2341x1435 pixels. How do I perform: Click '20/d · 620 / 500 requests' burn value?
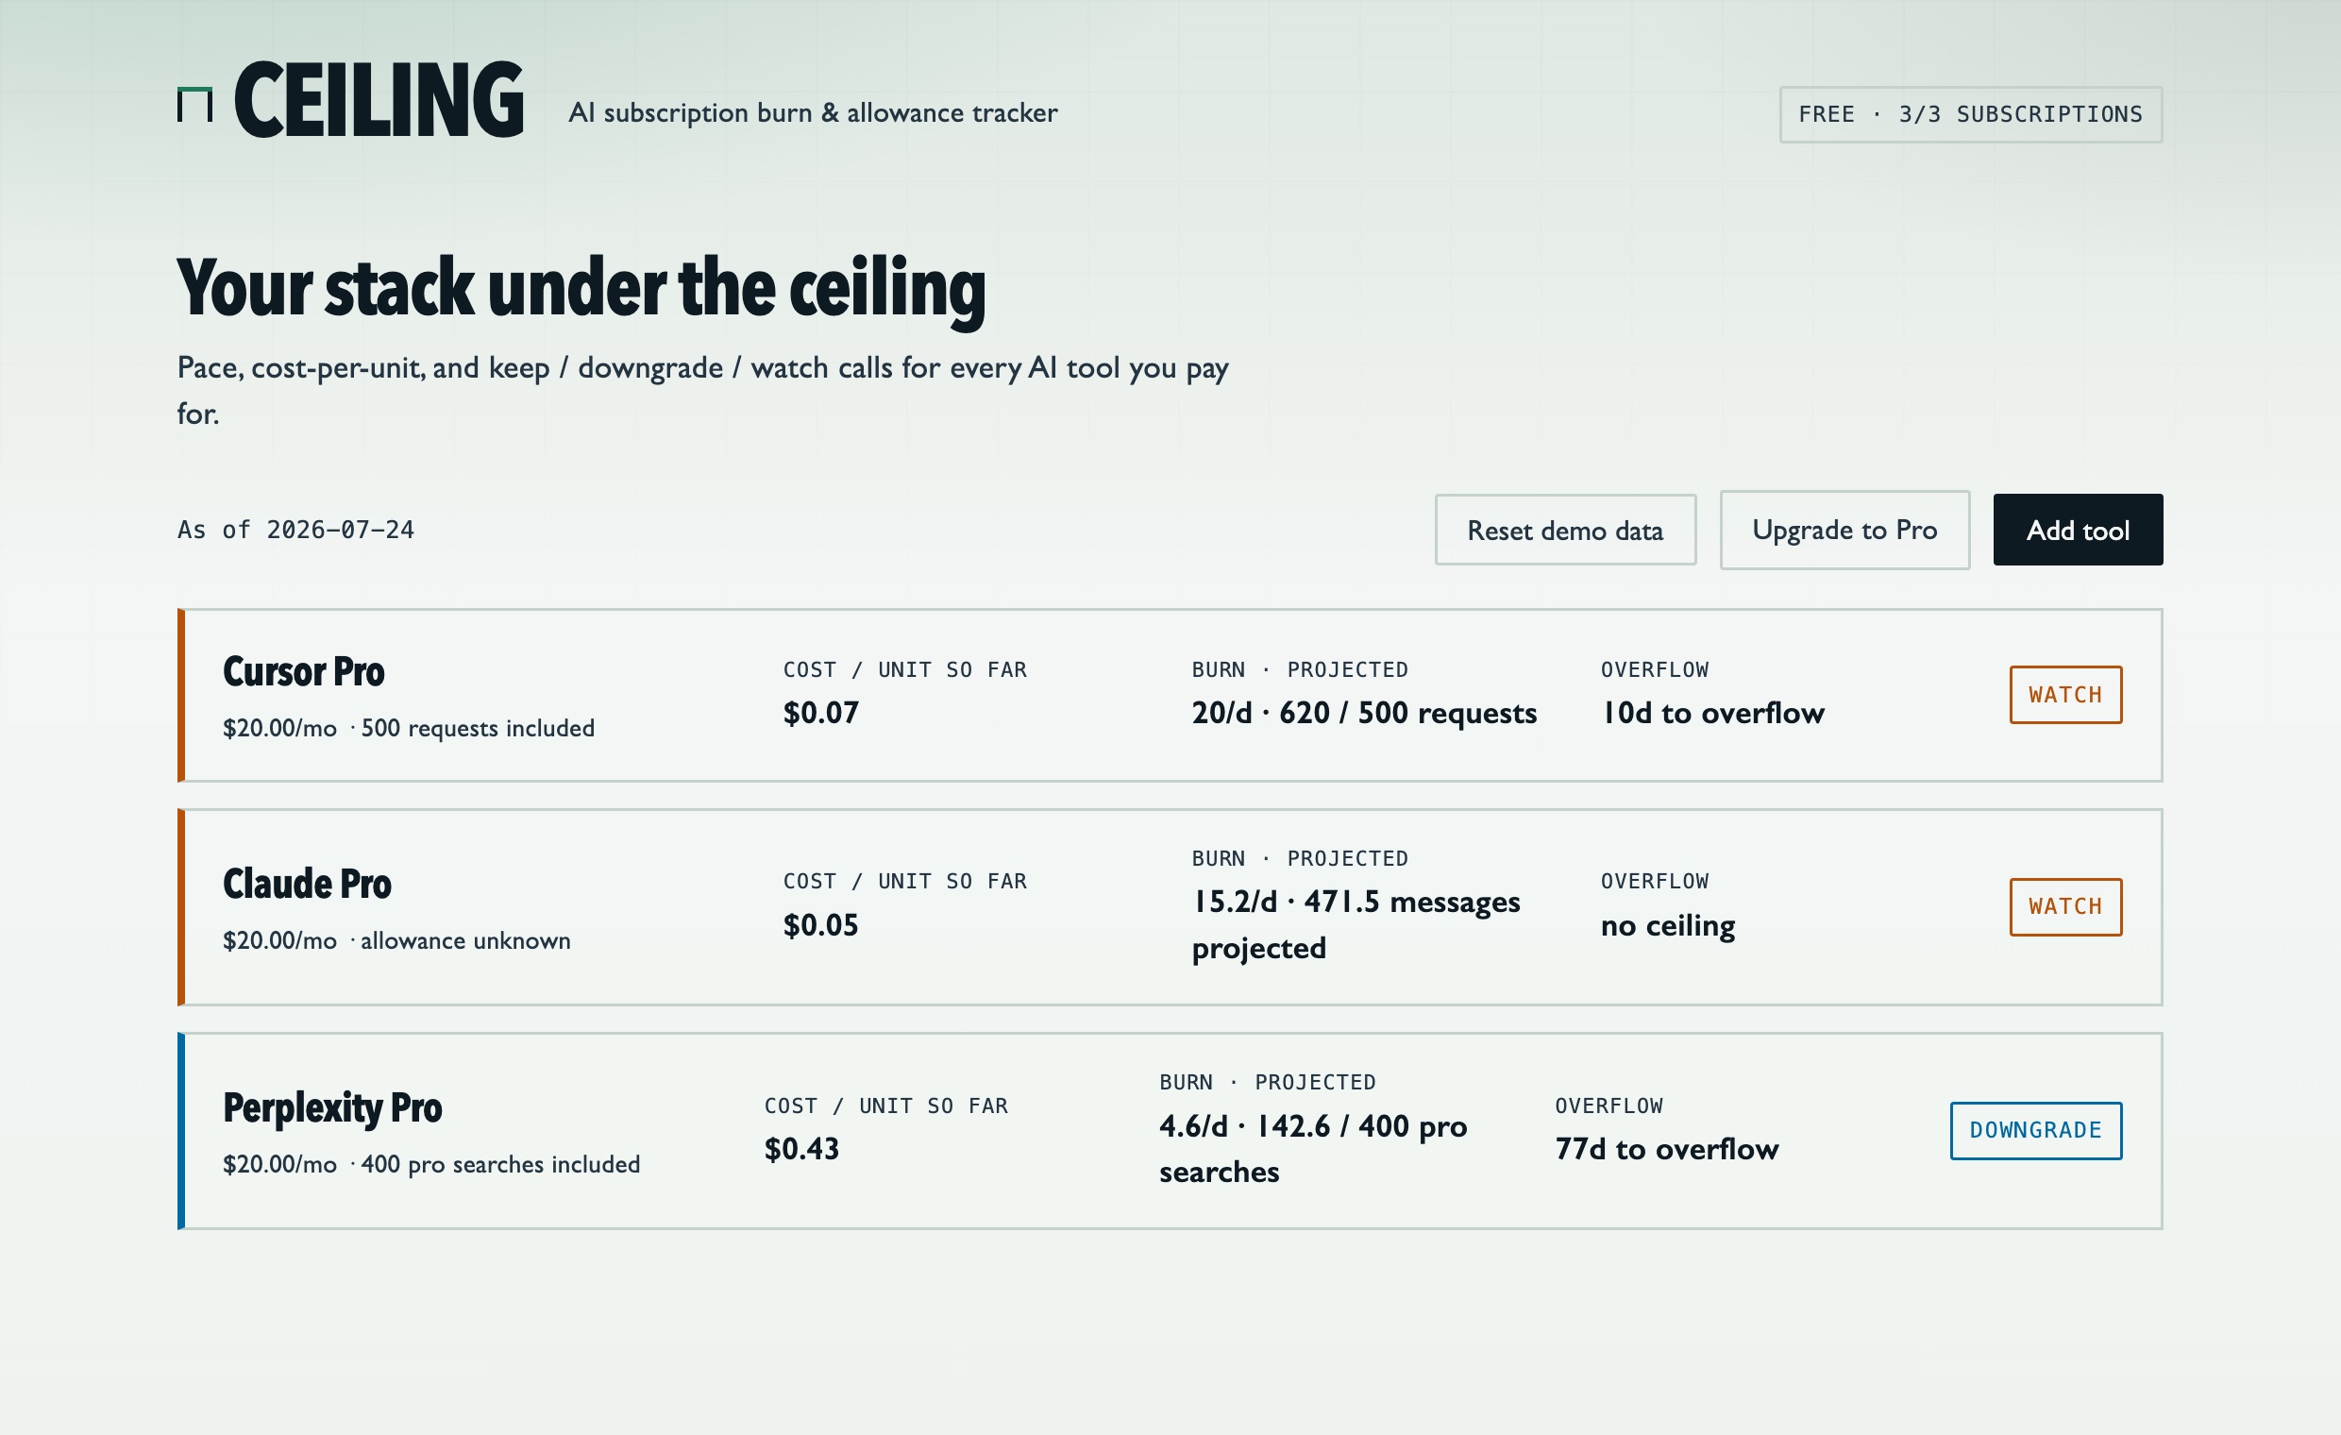pos(1364,713)
